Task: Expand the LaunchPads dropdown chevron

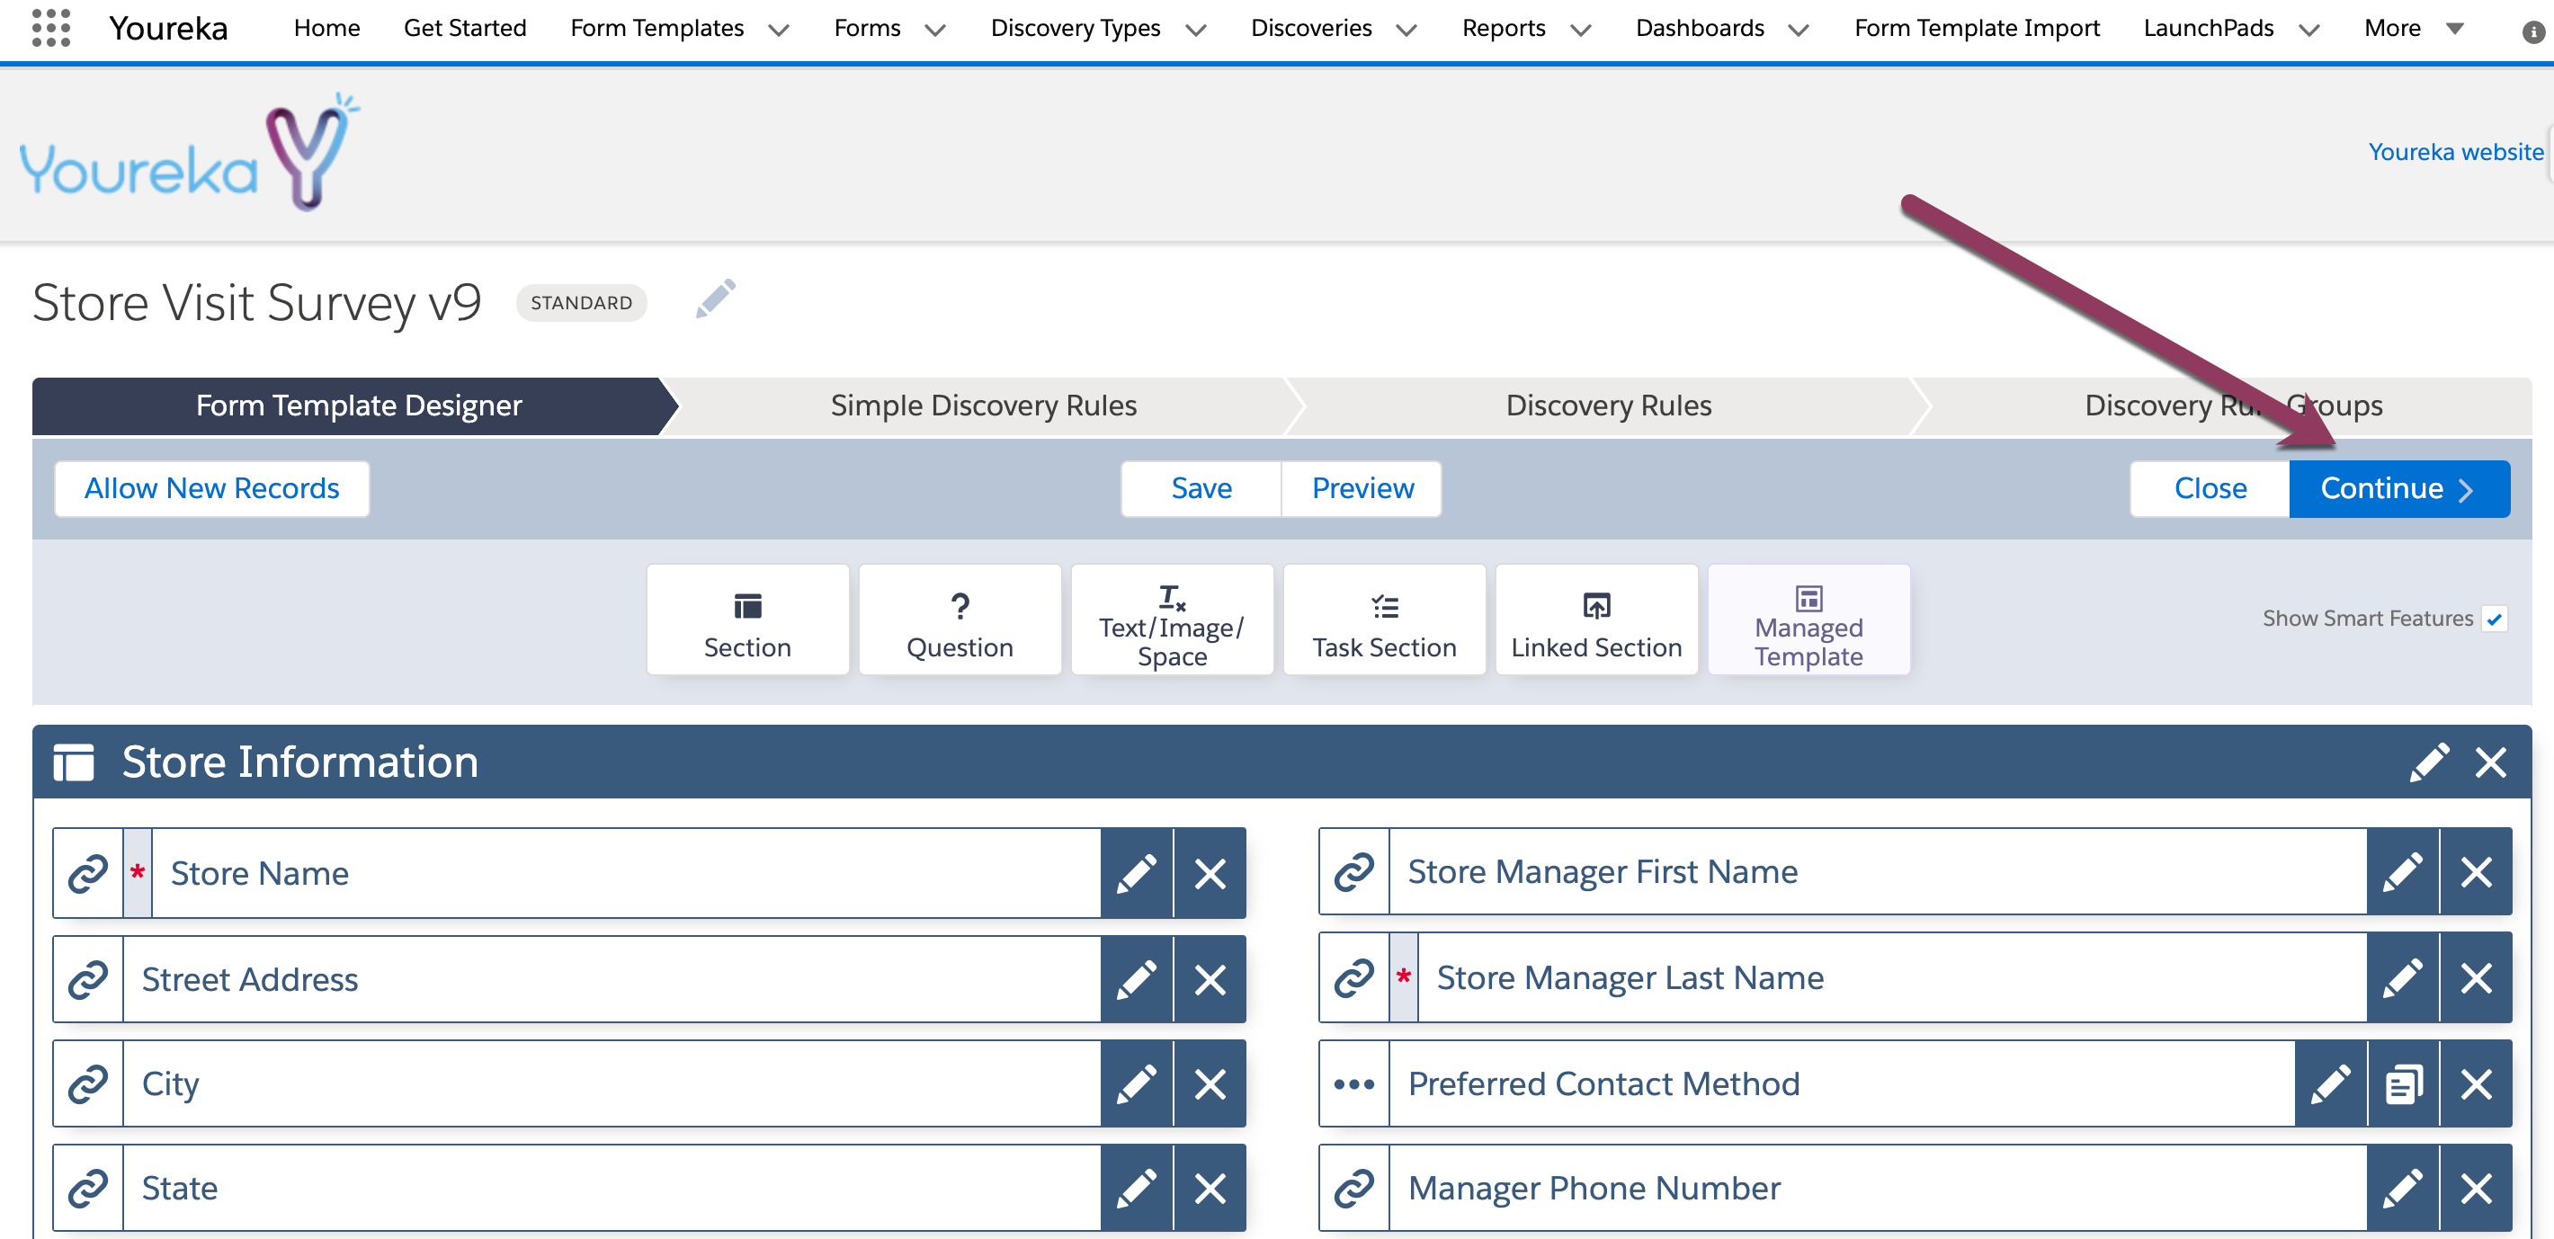Action: (2309, 30)
